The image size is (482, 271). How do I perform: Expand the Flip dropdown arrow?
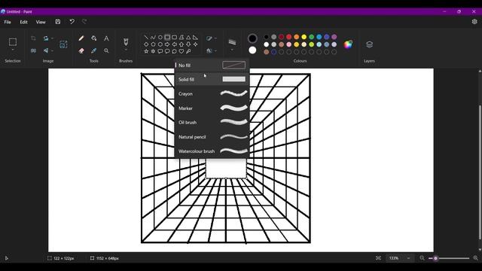click(x=52, y=50)
